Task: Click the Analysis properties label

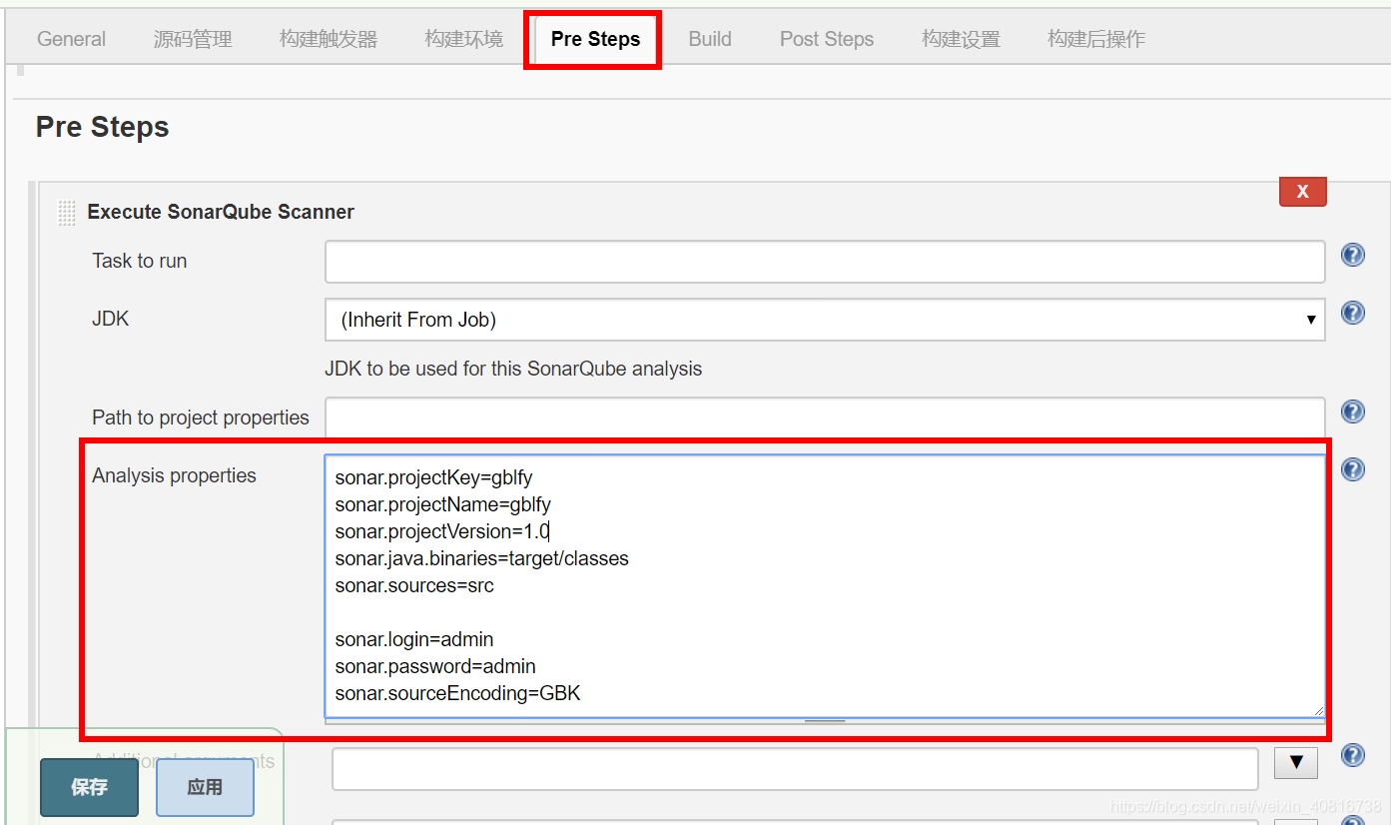Action: click(174, 475)
